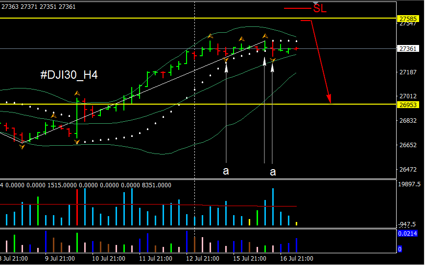This screenshot has width=425, height=265.
Task: Select the yellow 27585 price tag
Action: pos(408,19)
